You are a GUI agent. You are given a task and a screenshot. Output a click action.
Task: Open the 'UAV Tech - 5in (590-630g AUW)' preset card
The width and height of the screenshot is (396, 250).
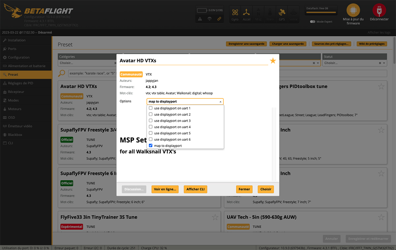pos(306,222)
